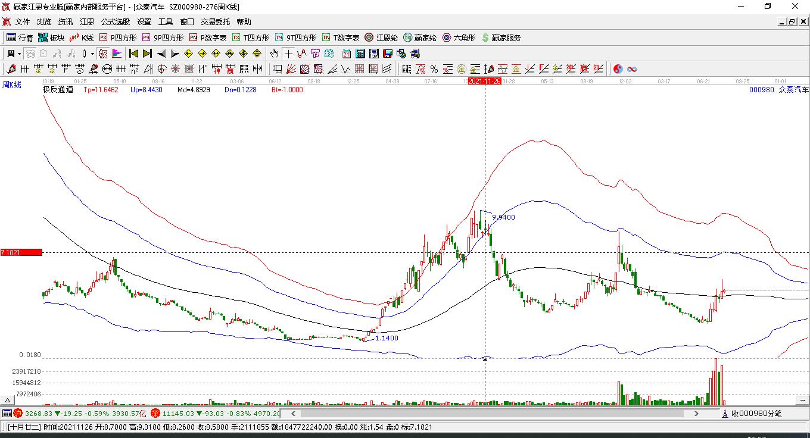Screen dimensions: 810x438
Task: Open the 板块 sector view
Action: pos(51,37)
